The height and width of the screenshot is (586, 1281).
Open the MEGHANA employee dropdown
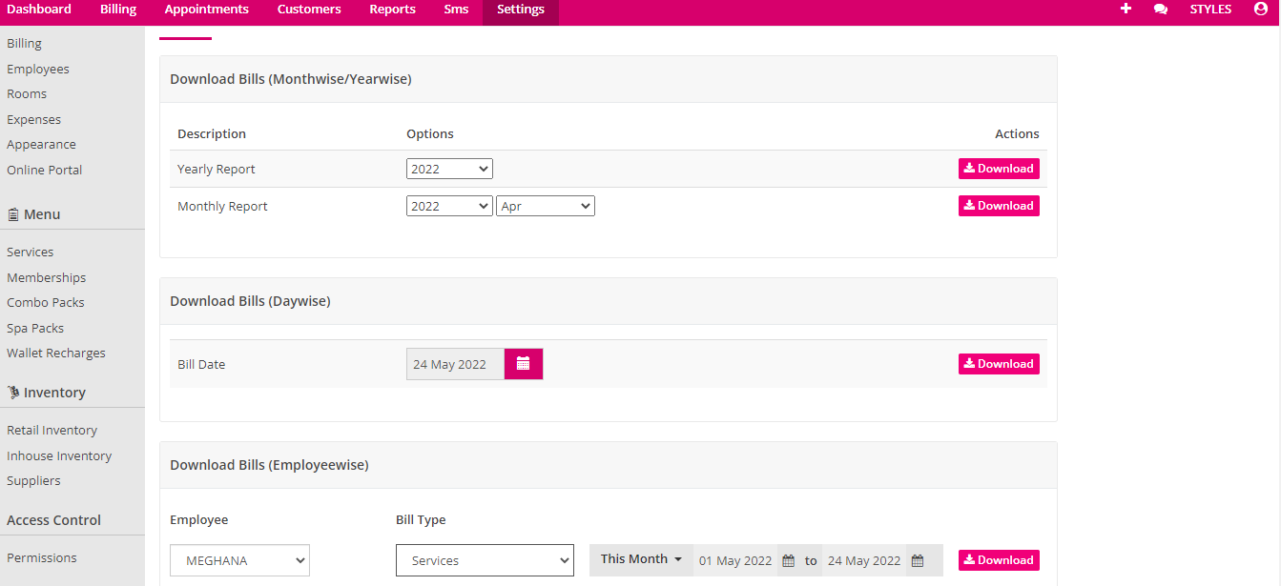click(x=240, y=560)
